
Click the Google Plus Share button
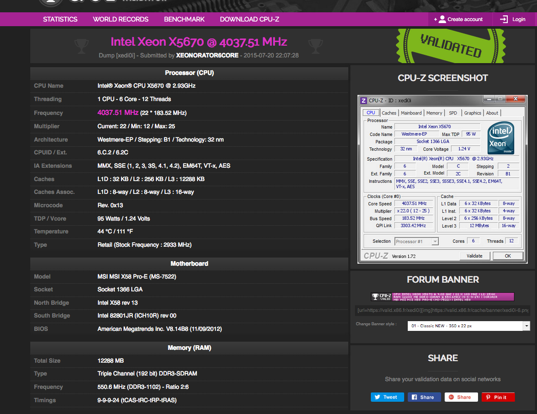click(461, 397)
